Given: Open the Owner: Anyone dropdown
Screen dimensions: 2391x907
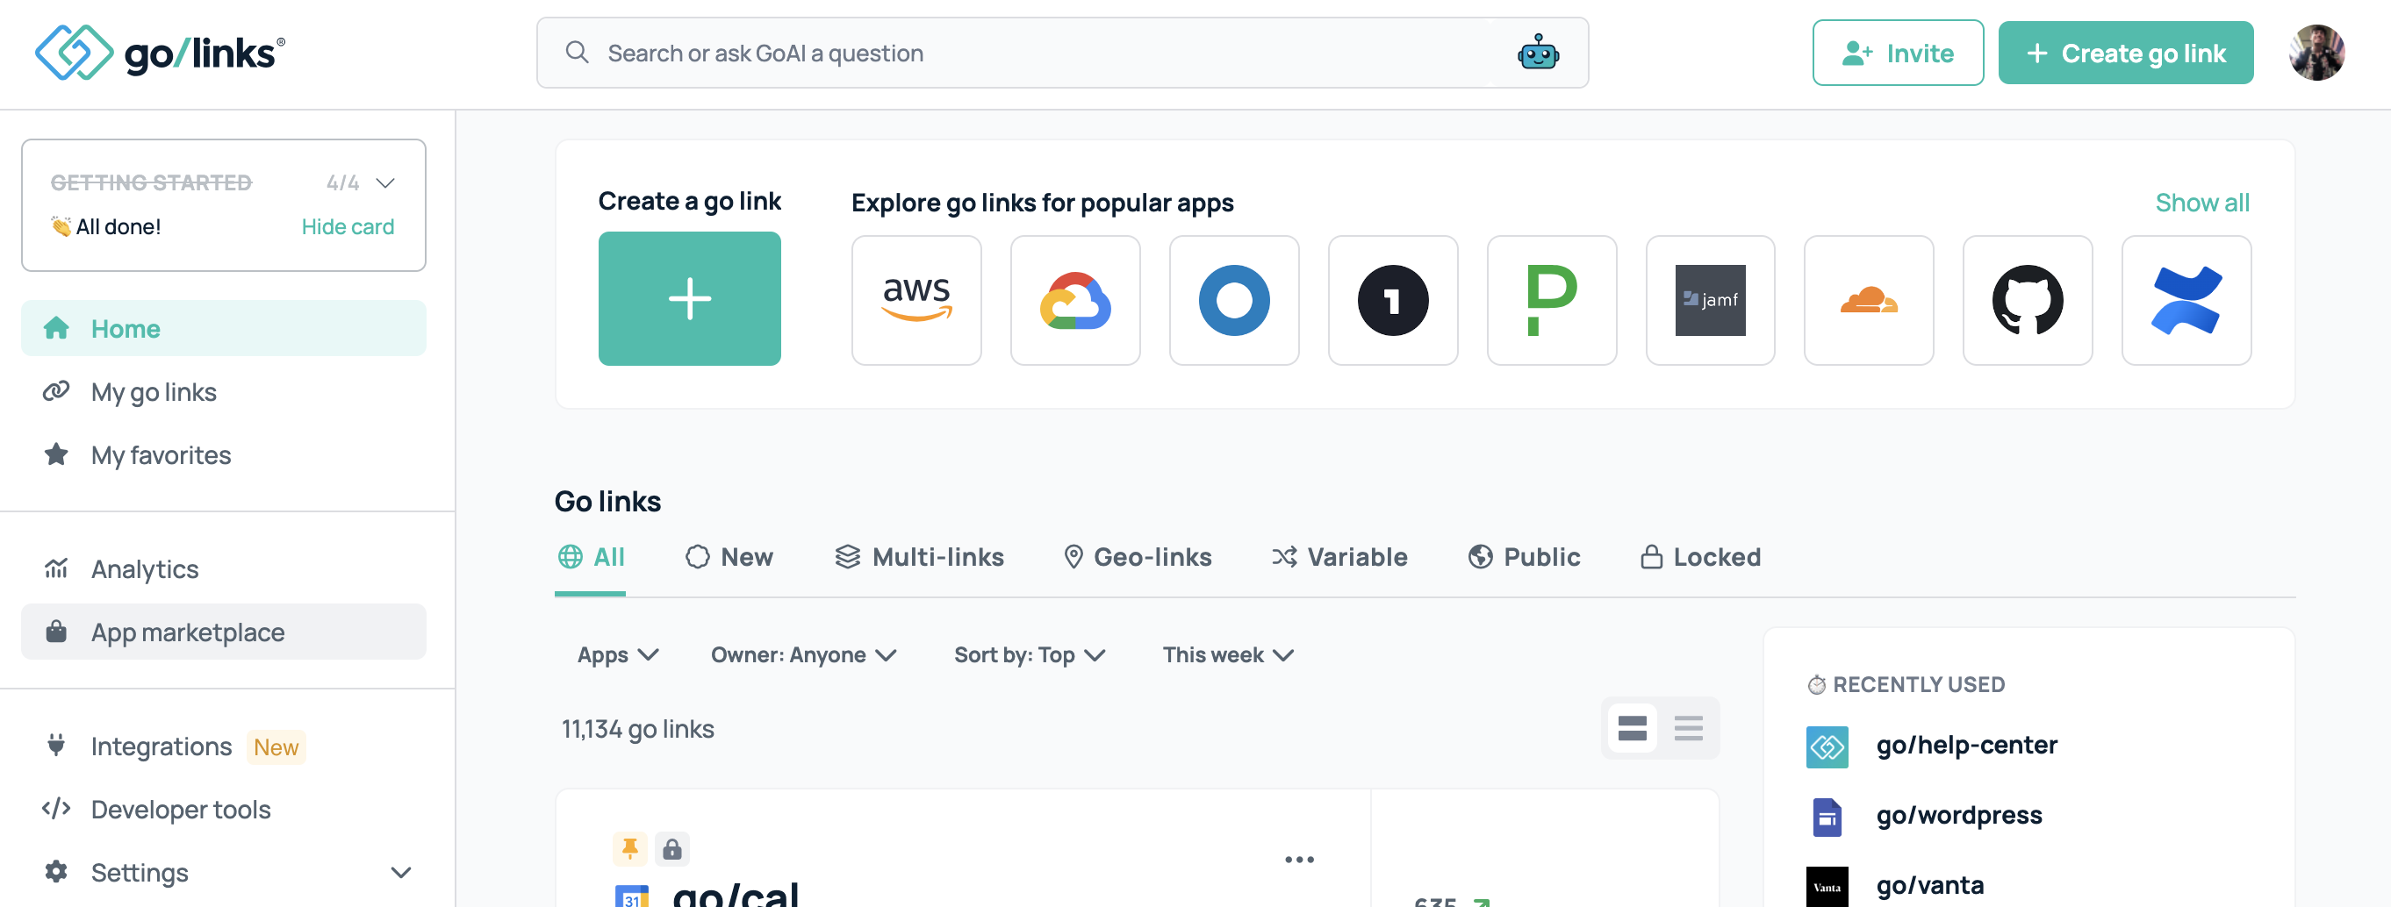Looking at the screenshot, I should pos(804,654).
